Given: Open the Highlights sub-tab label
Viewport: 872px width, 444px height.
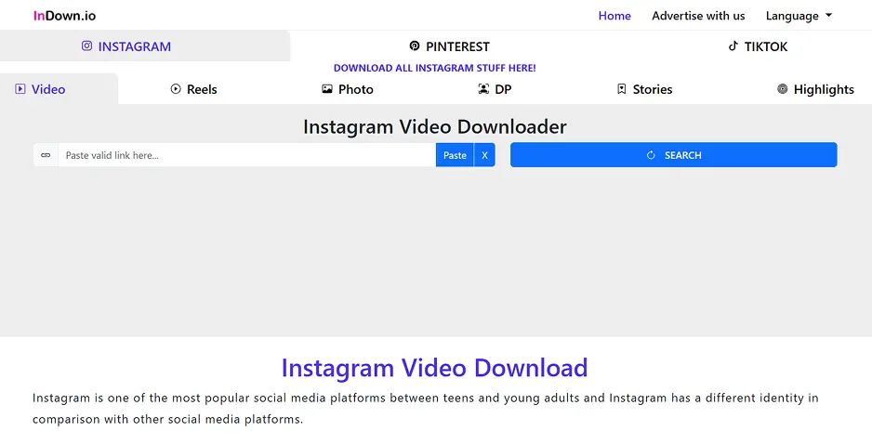Looking at the screenshot, I should click(824, 89).
